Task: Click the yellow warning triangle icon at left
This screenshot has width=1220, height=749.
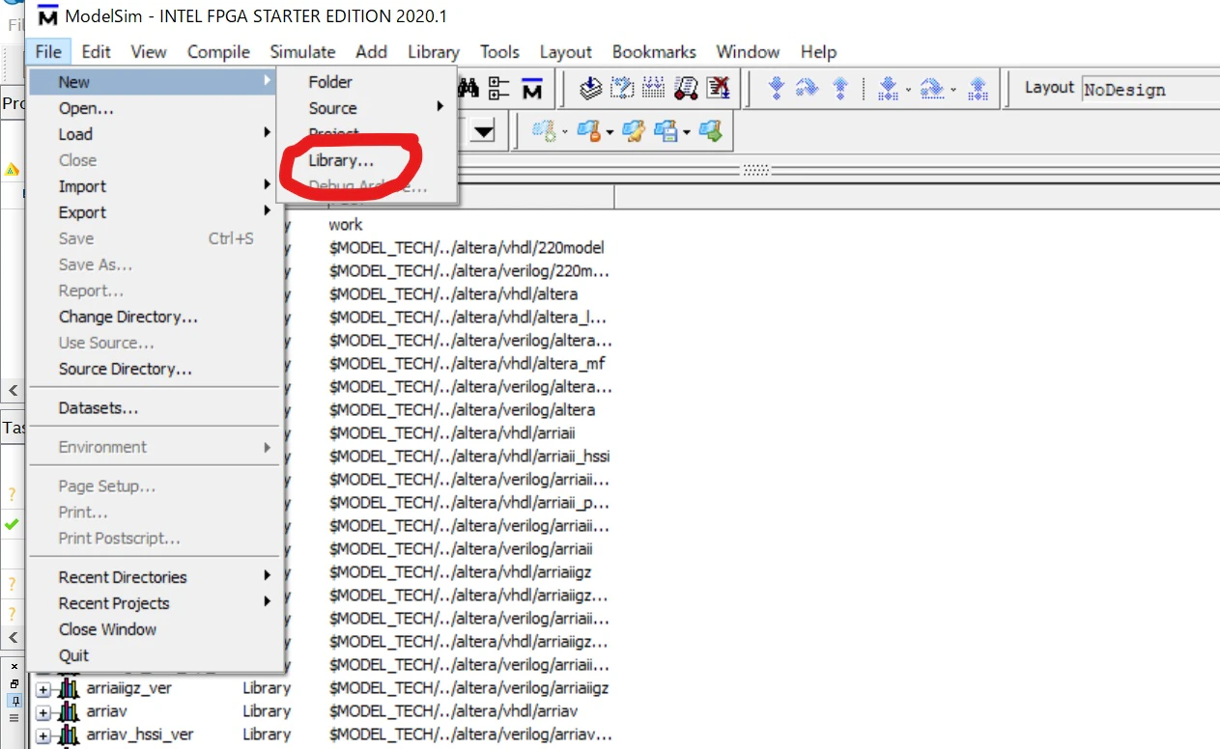Action: click(12, 170)
